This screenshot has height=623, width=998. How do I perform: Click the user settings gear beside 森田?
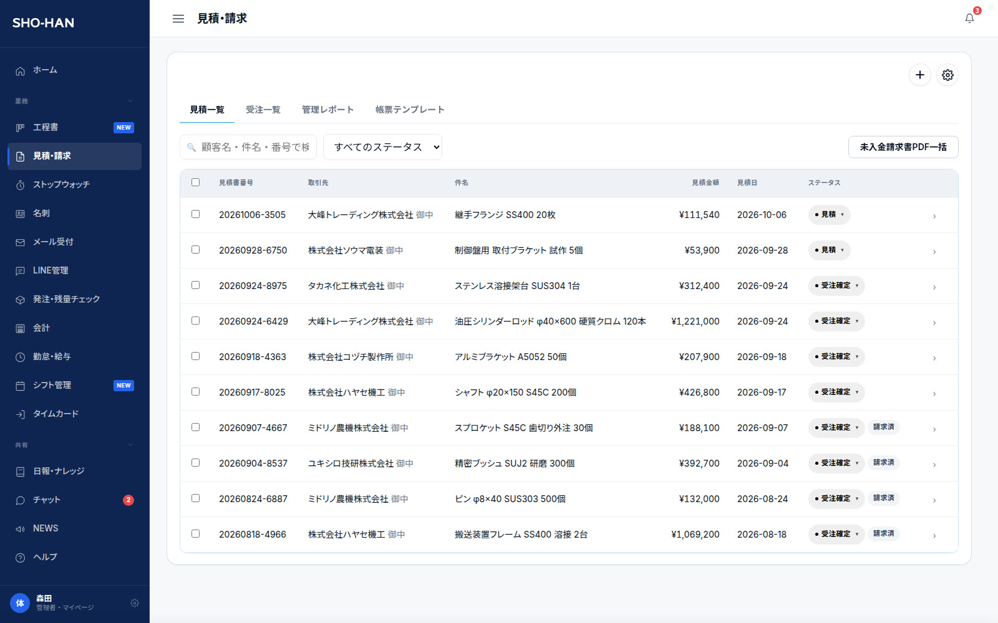pos(135,603)
